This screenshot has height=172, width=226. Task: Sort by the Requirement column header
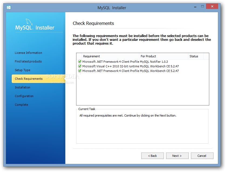(110, 56)
